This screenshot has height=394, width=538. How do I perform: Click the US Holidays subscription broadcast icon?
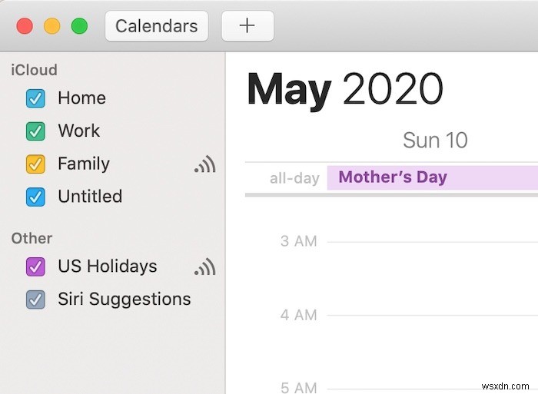tap(204, 267)
